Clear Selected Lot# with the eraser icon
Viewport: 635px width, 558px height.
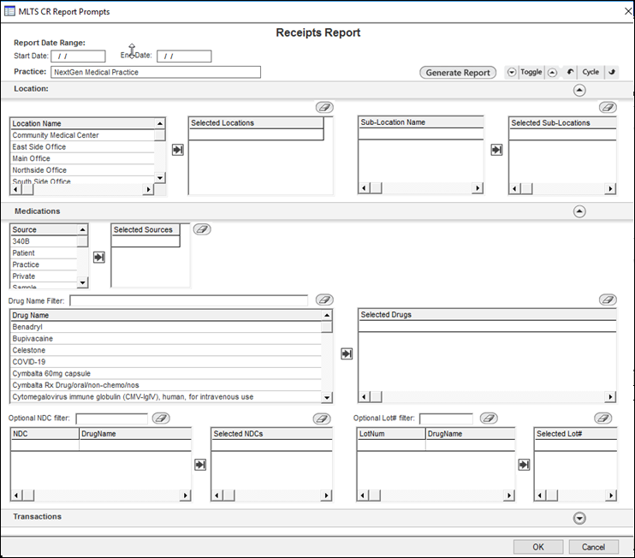(x=602, y=418)
